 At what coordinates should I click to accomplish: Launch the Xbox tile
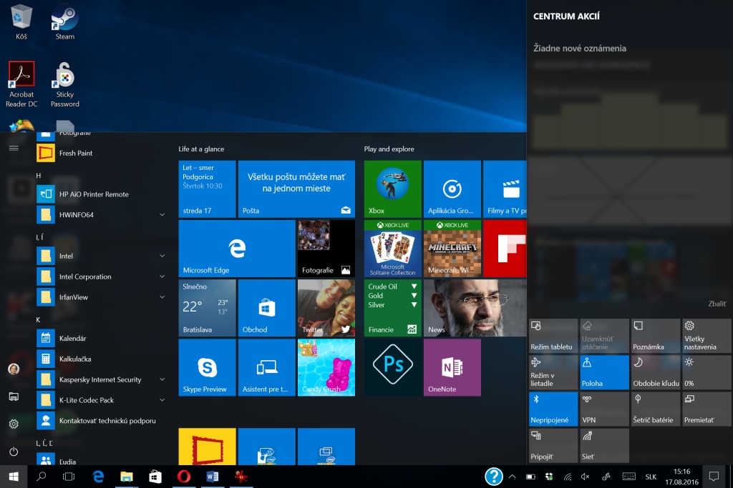(x=392, y=189)
